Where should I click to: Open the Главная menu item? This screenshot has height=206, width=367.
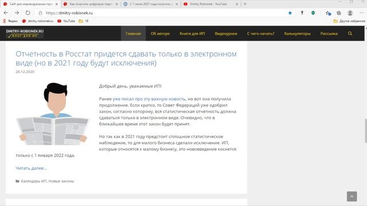[133, 33]
